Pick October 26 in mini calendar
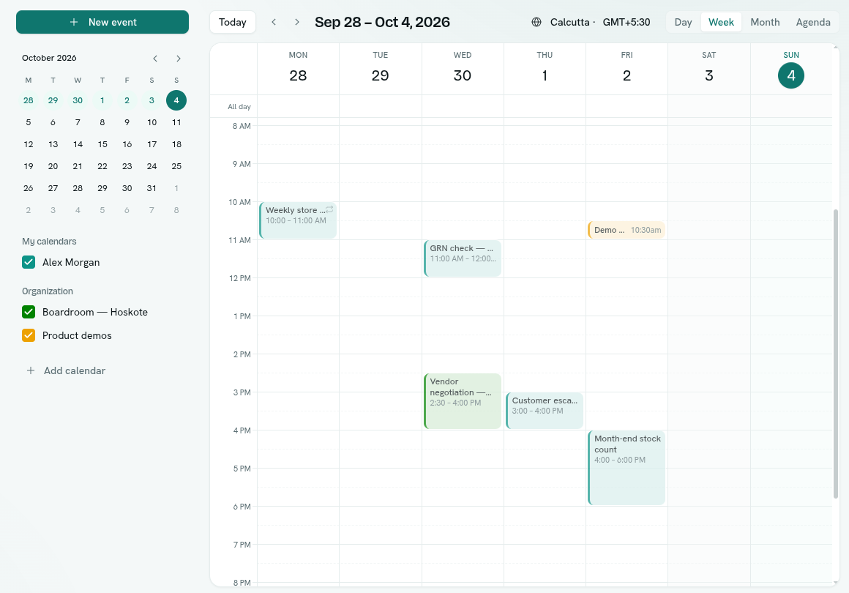Screen dimensions: 849x593 [28, 188]
